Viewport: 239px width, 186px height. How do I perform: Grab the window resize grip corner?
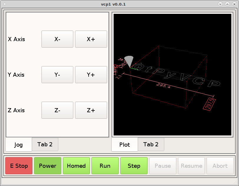[235, 182]
